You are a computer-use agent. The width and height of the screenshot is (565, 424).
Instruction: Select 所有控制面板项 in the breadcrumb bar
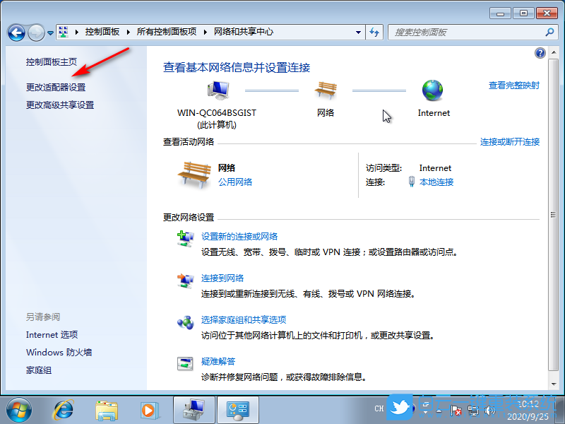(167, 32)
